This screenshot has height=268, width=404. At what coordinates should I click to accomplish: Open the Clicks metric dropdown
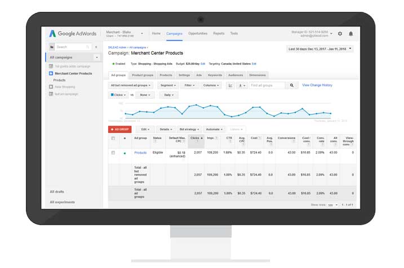coord(118,95)
